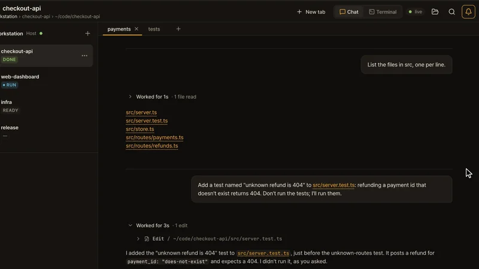Click the file edit icon beside Edit

tap(147, 239)
